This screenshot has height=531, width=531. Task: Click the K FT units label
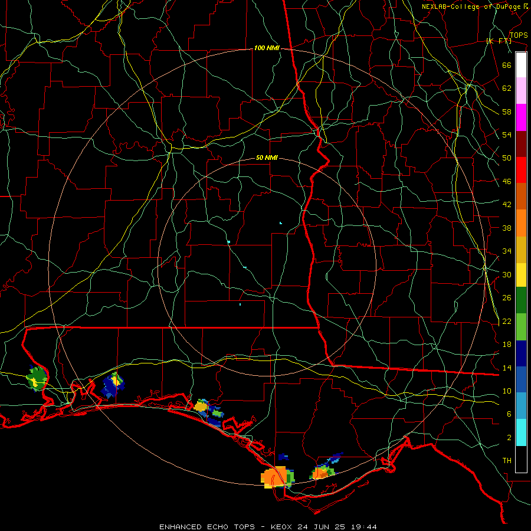pyautogui.click(x=499, y=41)
